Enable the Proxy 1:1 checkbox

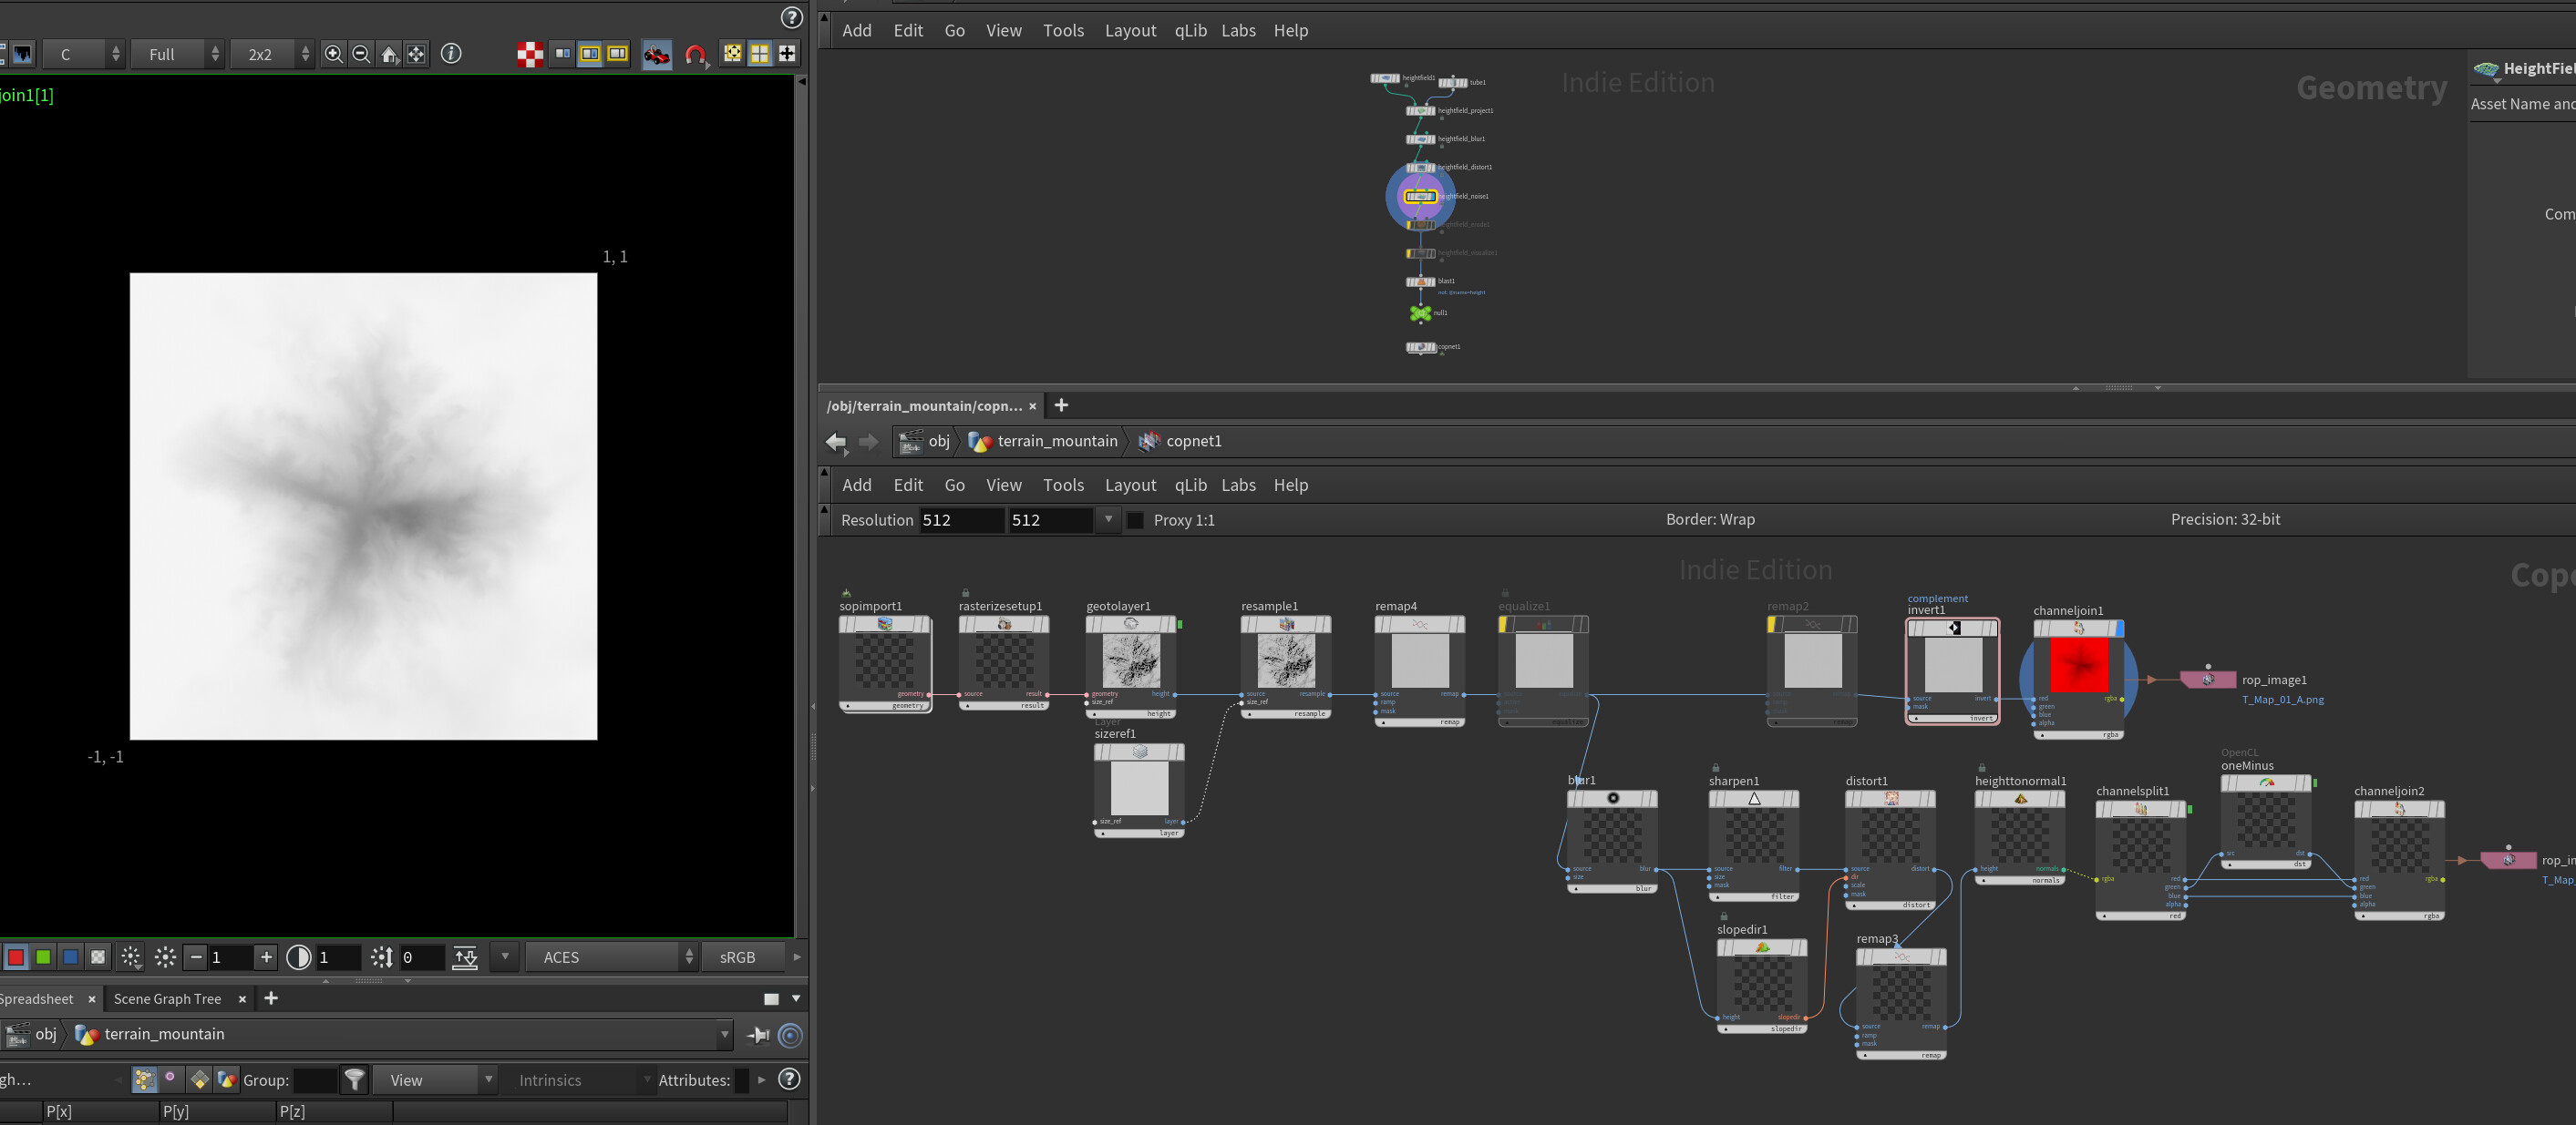1135,519
